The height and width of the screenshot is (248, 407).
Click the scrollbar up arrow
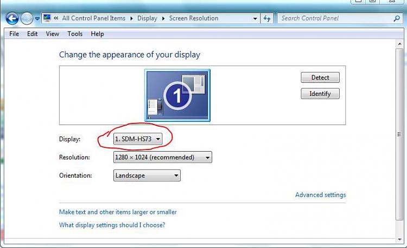[400, 44]
